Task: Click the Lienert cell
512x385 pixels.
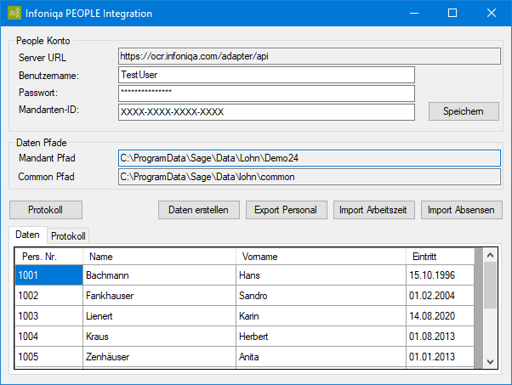Action: (159, 316)
